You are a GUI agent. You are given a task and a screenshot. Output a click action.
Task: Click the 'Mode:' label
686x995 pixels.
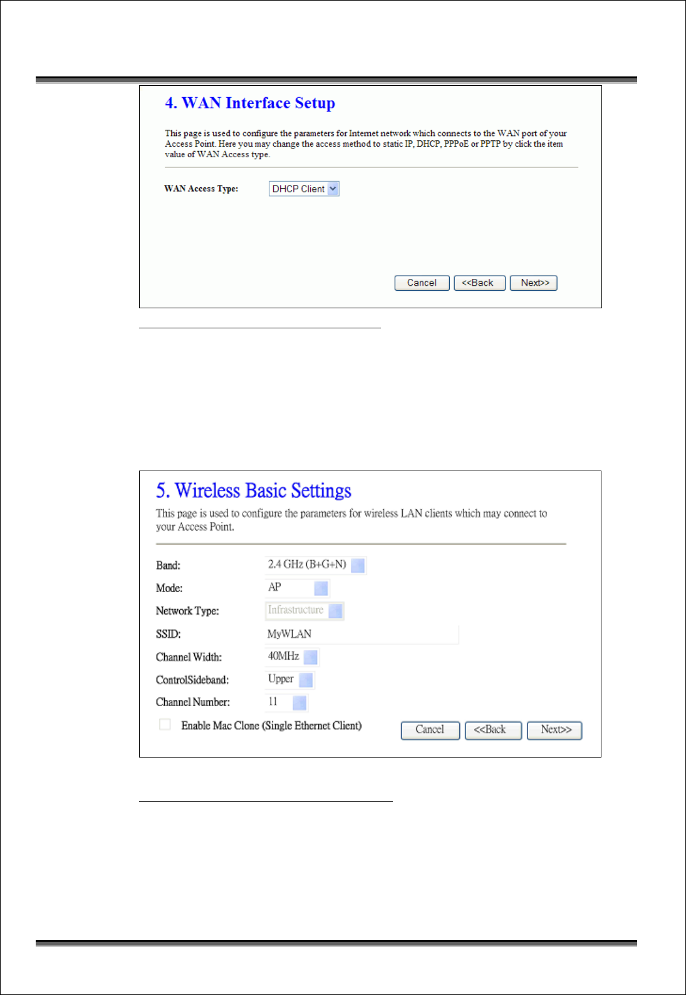click(x=169, y=588)
